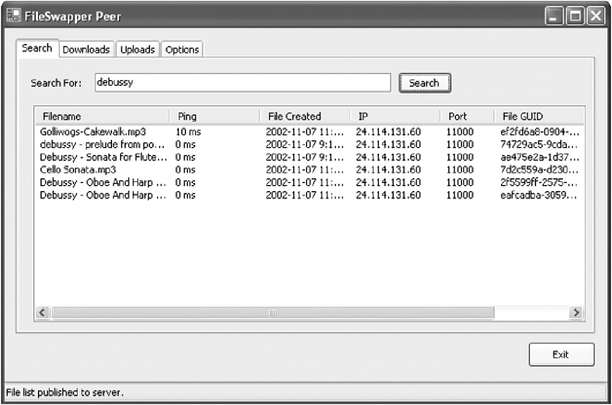
Task: Sort results by Filename column header
Action: pyautogui.click(x=101, y=116)
